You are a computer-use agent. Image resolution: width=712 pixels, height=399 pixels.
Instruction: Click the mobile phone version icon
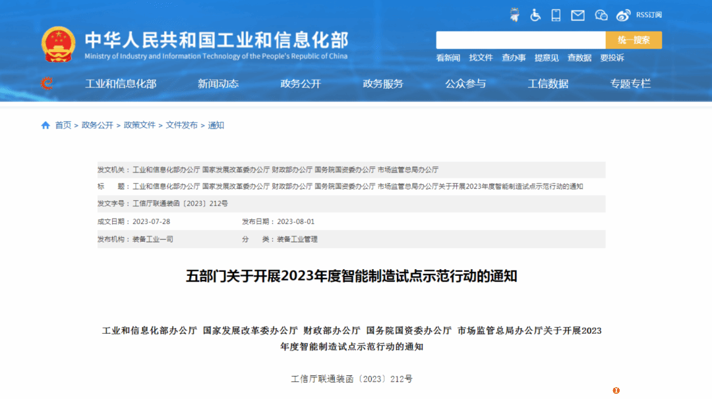(556, 14)
